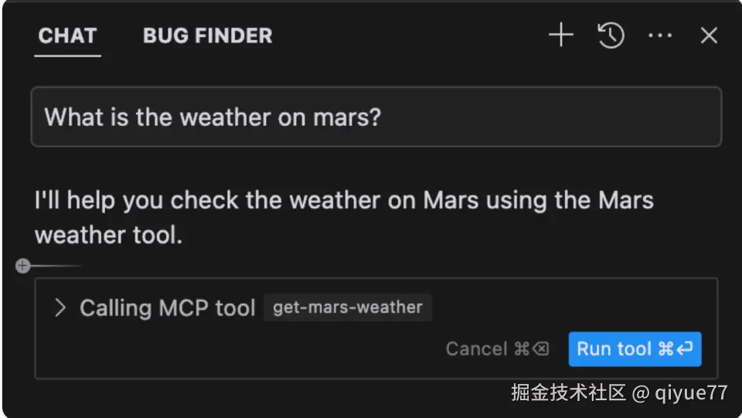Click delete key symbol beside Cancel

(x=541, y=349)
